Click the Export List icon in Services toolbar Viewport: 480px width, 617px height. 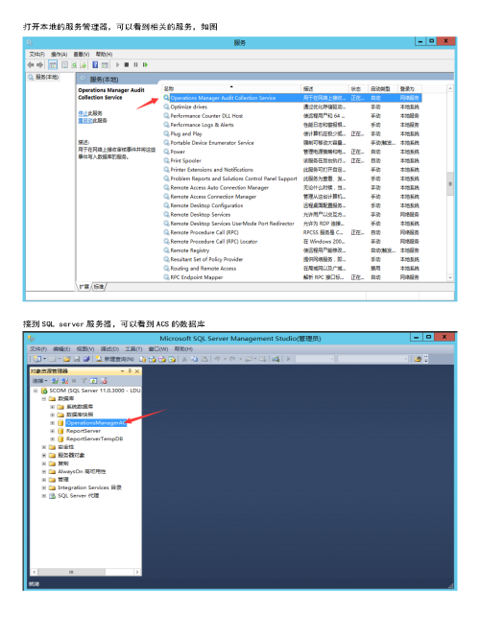coord(83,65)
